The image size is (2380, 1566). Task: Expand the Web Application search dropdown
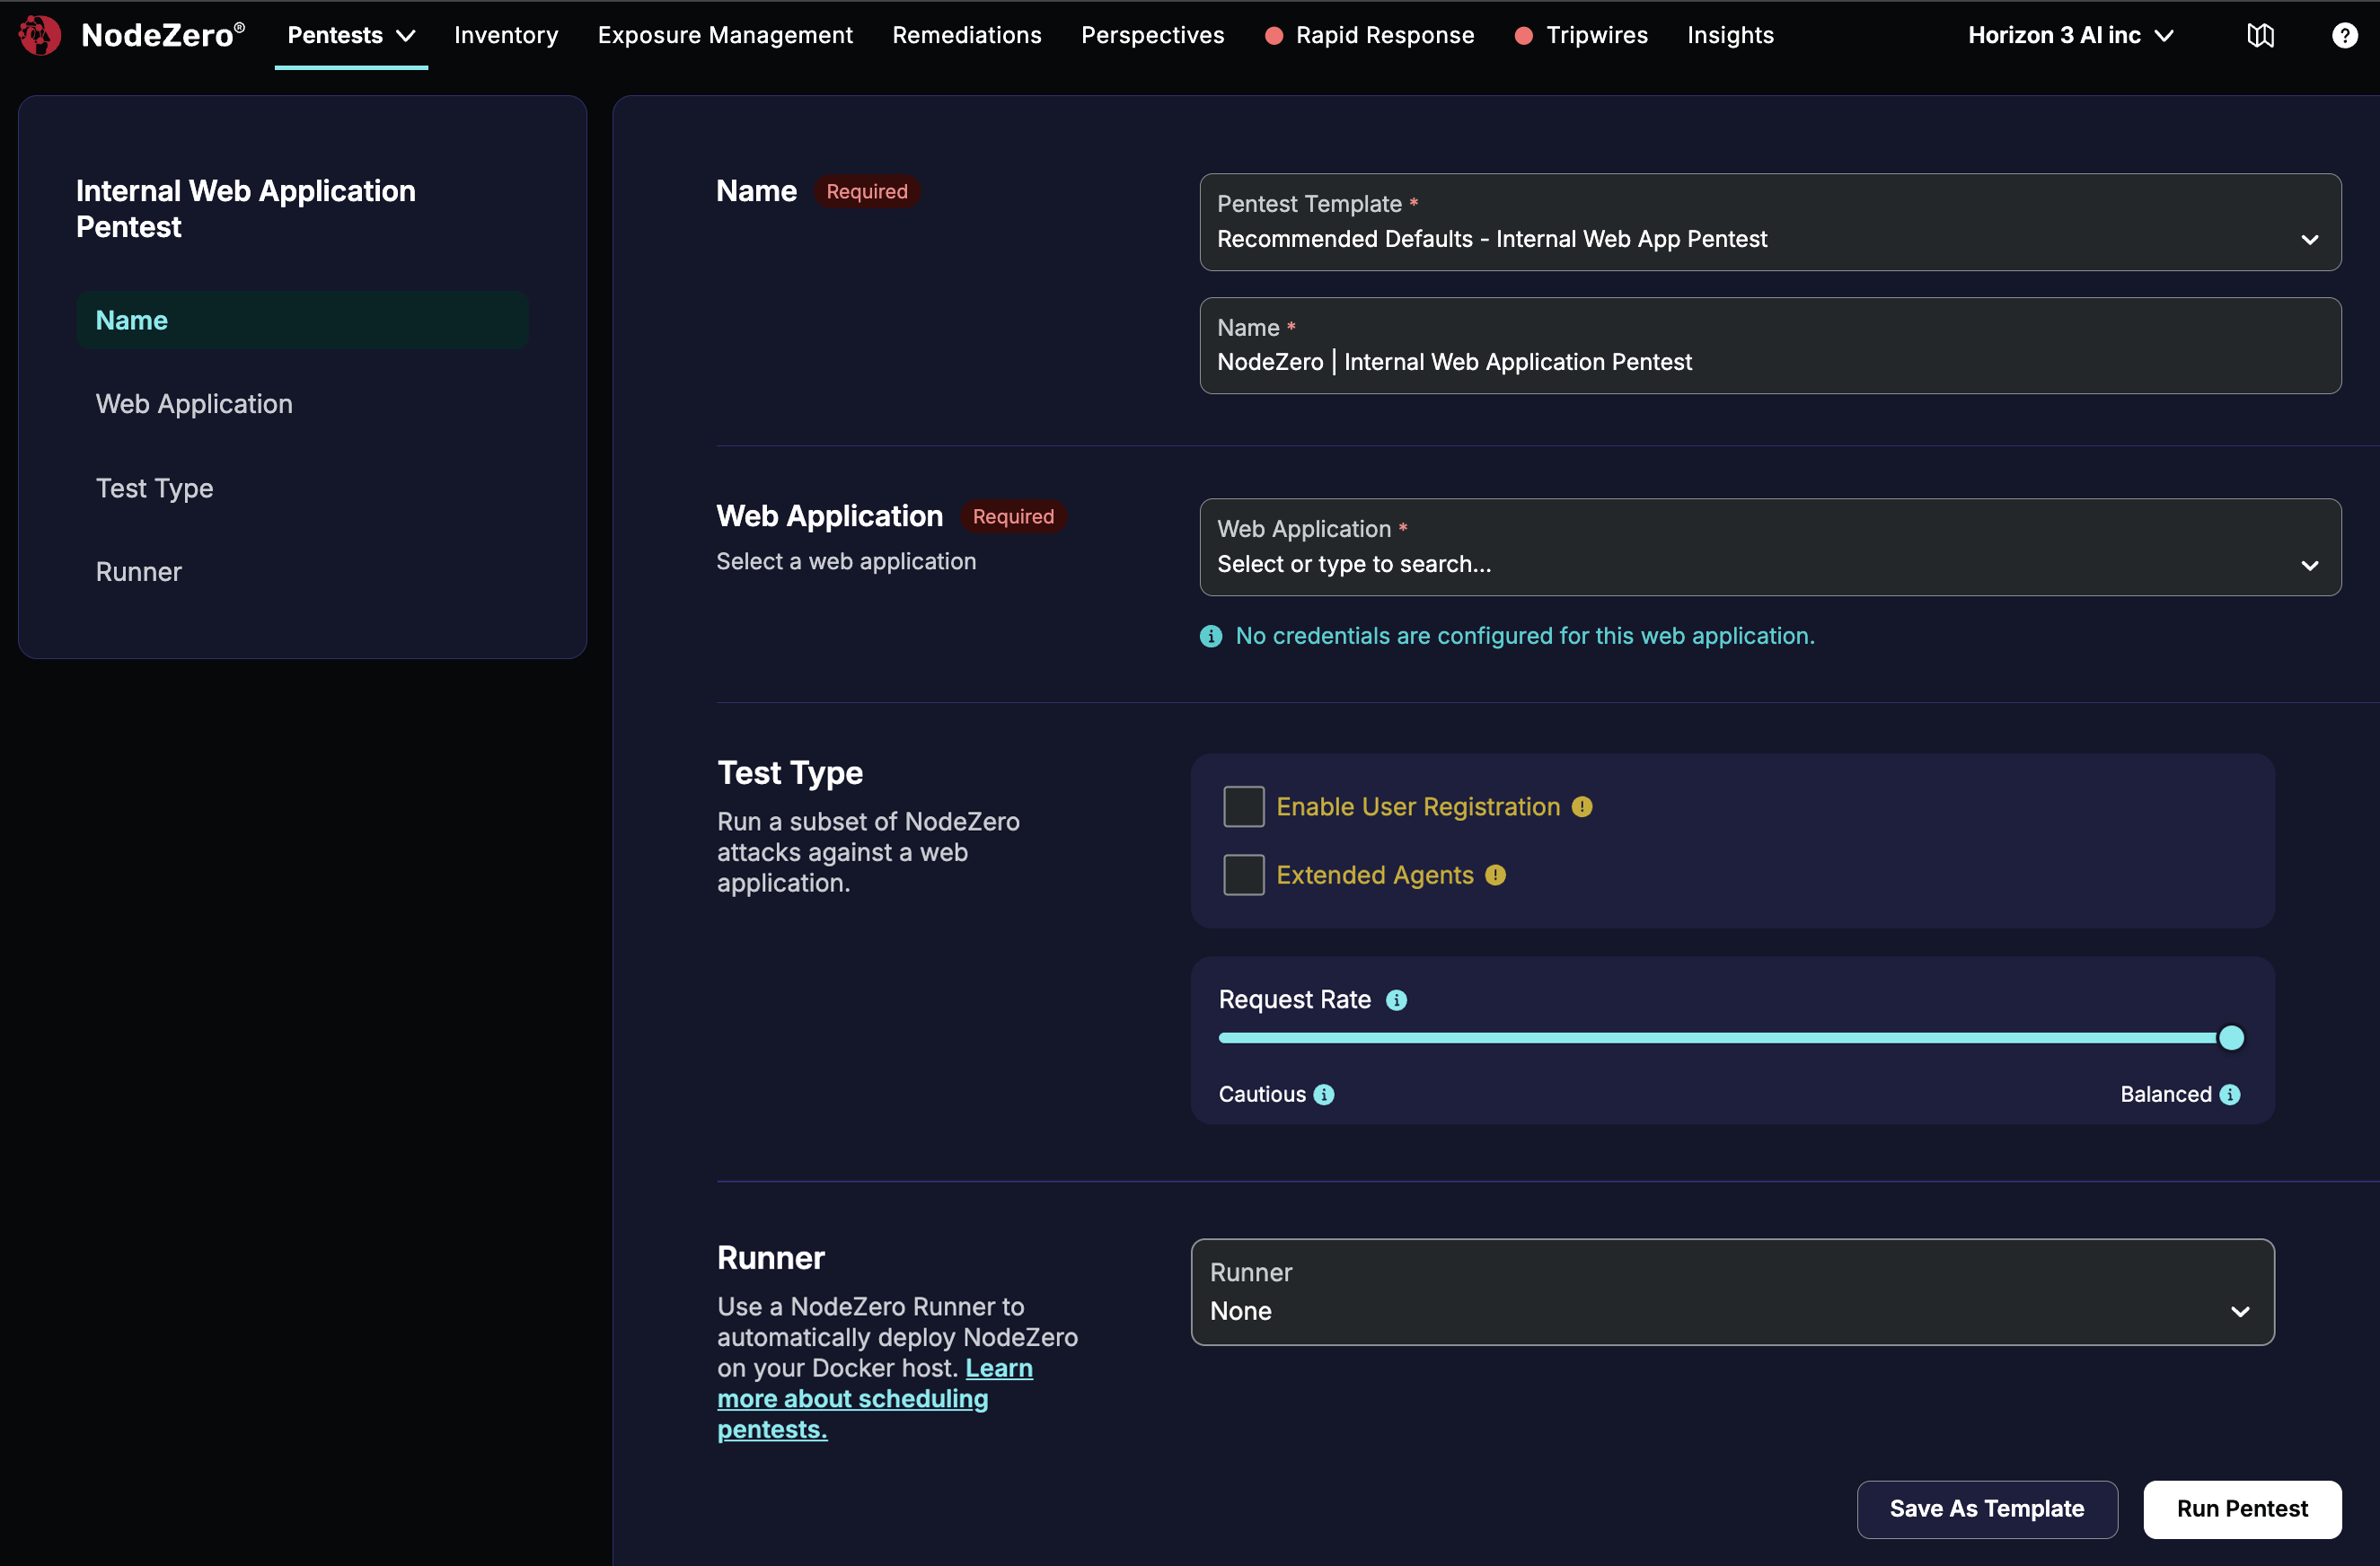pos(1769,547)
